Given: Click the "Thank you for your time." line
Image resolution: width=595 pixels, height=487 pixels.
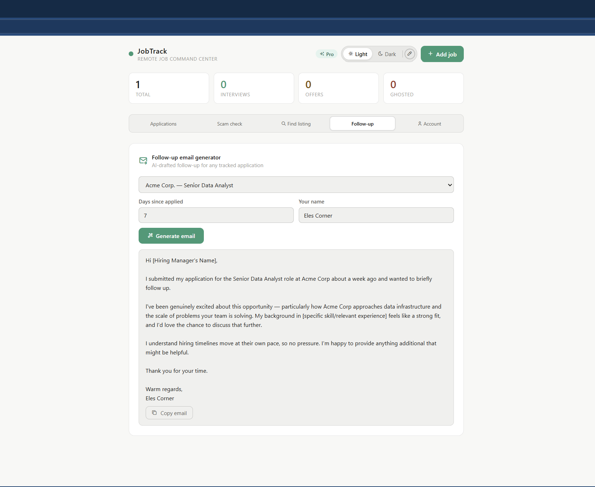Looking at the screenshot, I should click(176, 371).
